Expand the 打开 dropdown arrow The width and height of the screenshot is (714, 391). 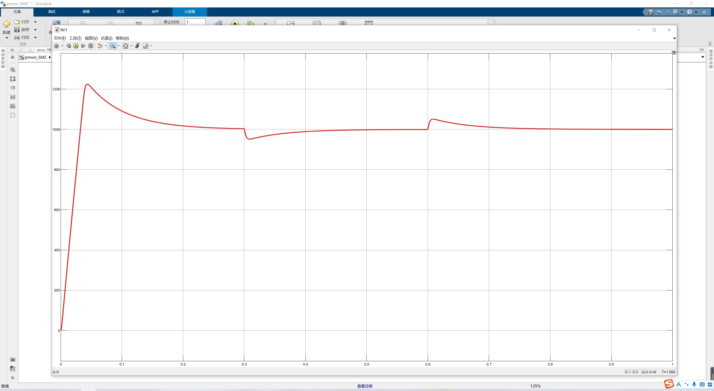tap(35, 22)
